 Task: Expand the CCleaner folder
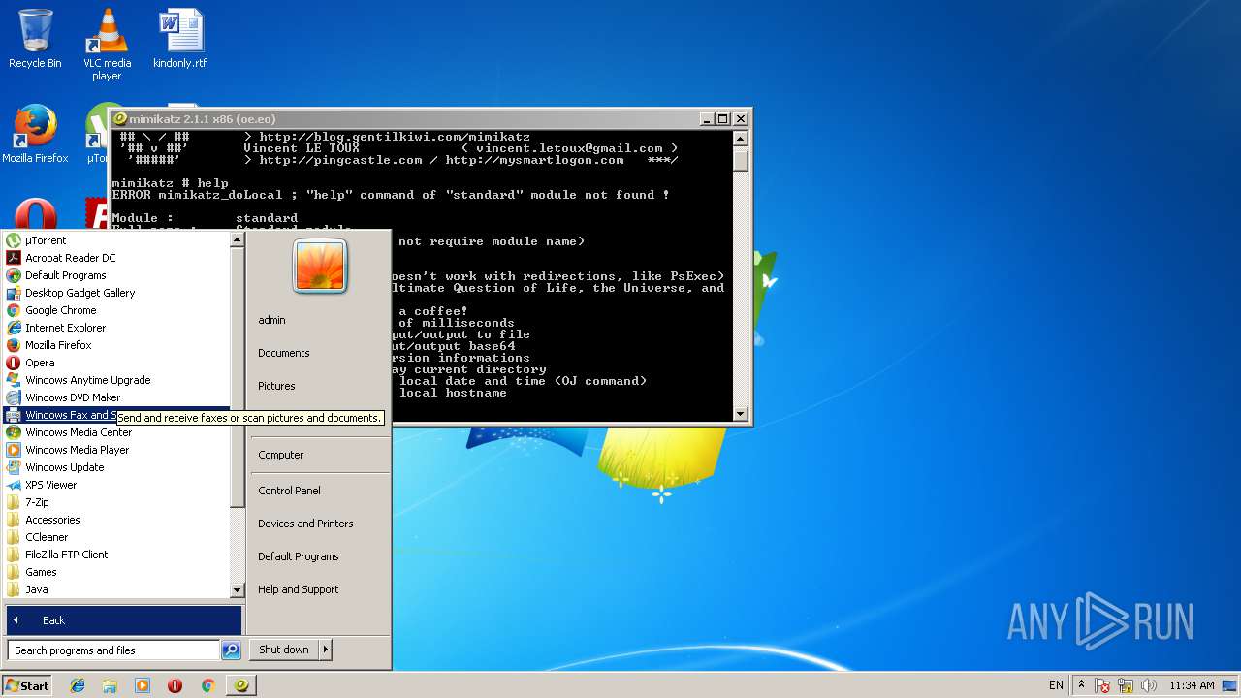tap(116, 537)
